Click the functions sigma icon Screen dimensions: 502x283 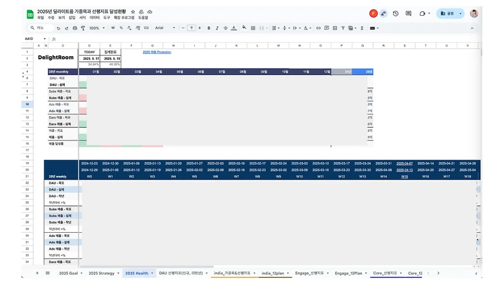click(x=362, y=28)
